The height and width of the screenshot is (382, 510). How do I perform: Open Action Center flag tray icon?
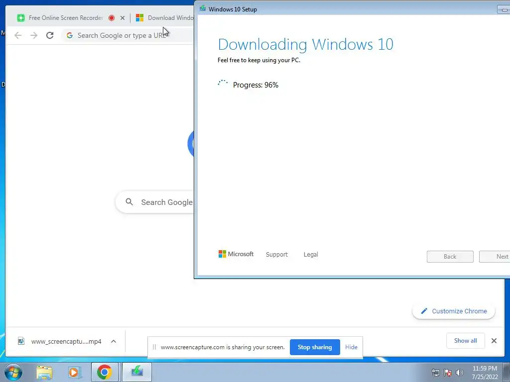click(x=448, y=373)
